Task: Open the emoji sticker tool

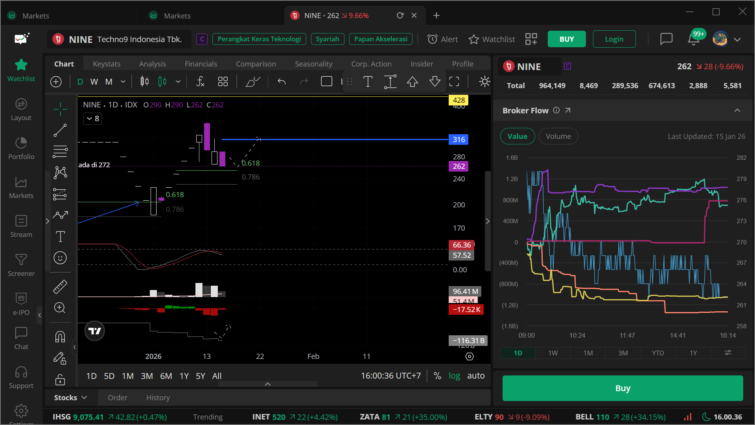Action: (60, 258)
